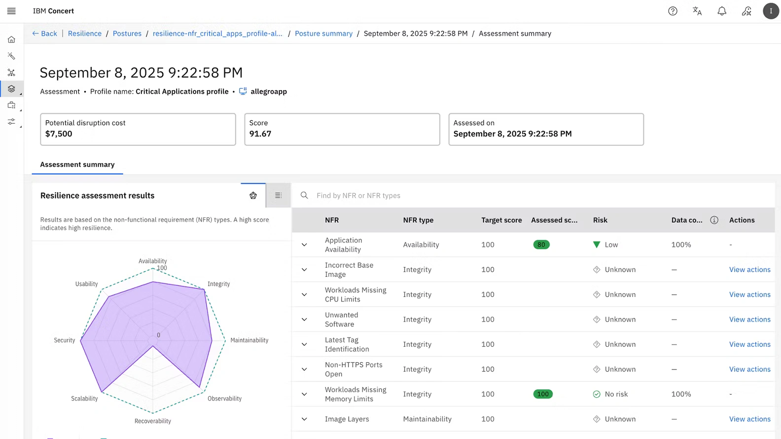Open the language translation icon
Screen dimensions: 781x439
[697, 11]
